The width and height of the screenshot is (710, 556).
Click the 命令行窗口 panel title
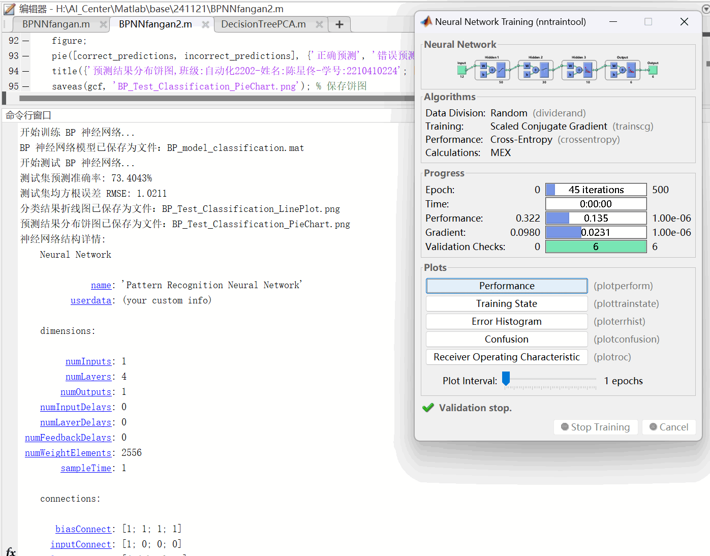tap(28, 115)
